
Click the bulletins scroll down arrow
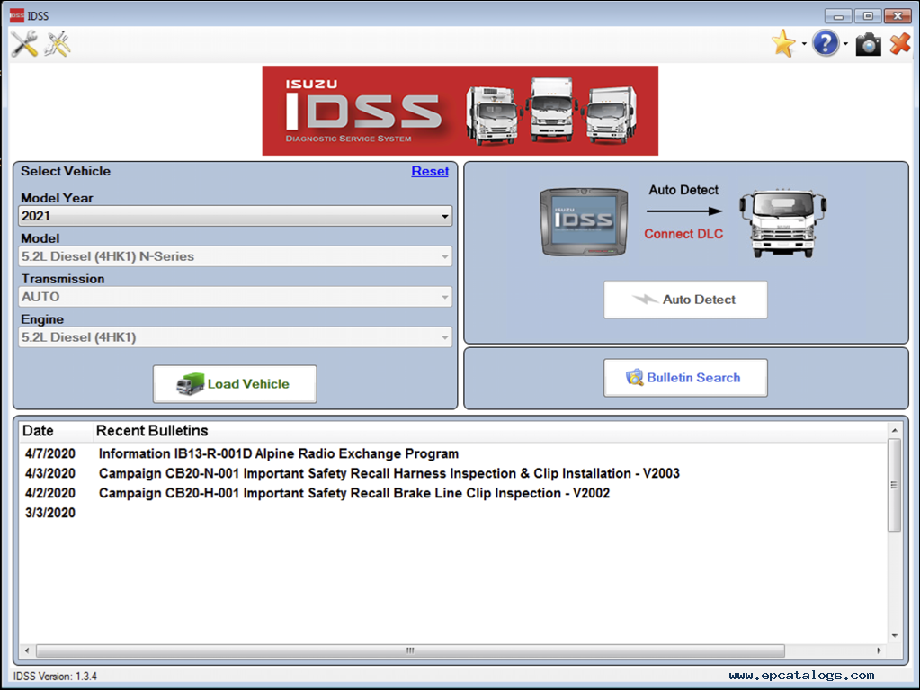tap(894, 635)
